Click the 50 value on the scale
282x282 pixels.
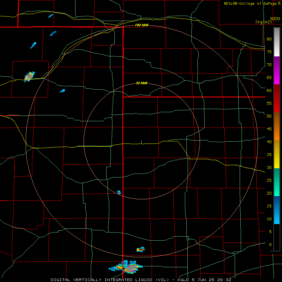[x=269, y=116]
